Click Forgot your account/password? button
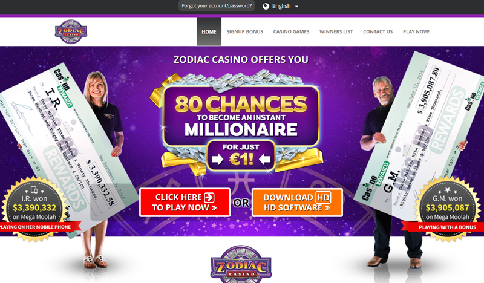This screenshot has height=283, width=484. (217, 6)
